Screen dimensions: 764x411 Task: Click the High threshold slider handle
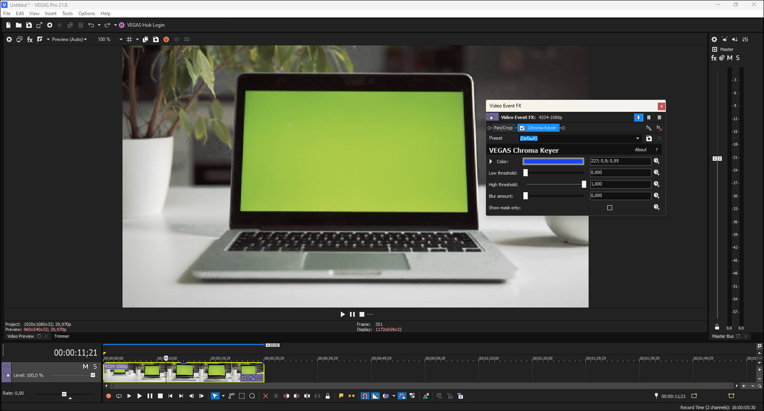click(x=584, y=184)
